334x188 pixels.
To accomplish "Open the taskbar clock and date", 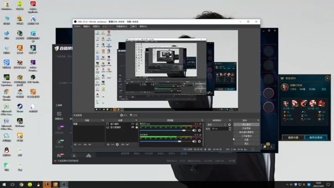I will tap(318, 185).
